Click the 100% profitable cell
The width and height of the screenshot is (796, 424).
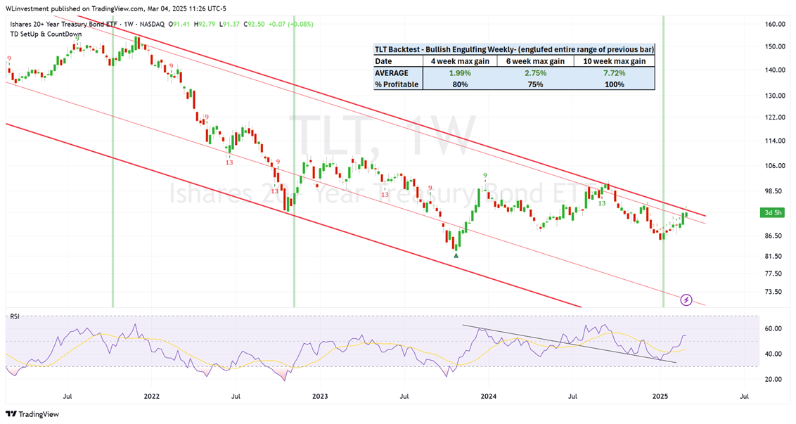pyautogui.click(x=615, y=84)
